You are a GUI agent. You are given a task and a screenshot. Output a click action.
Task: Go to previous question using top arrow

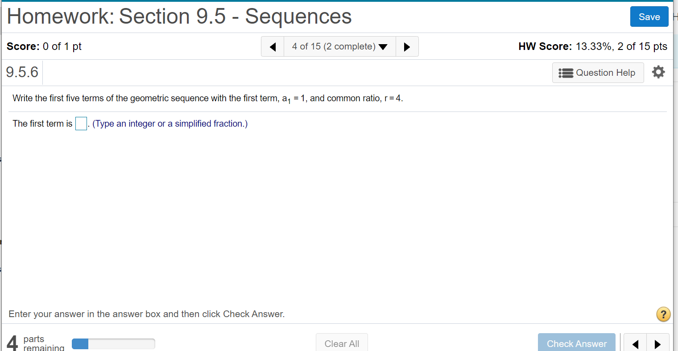coord(273,47)
